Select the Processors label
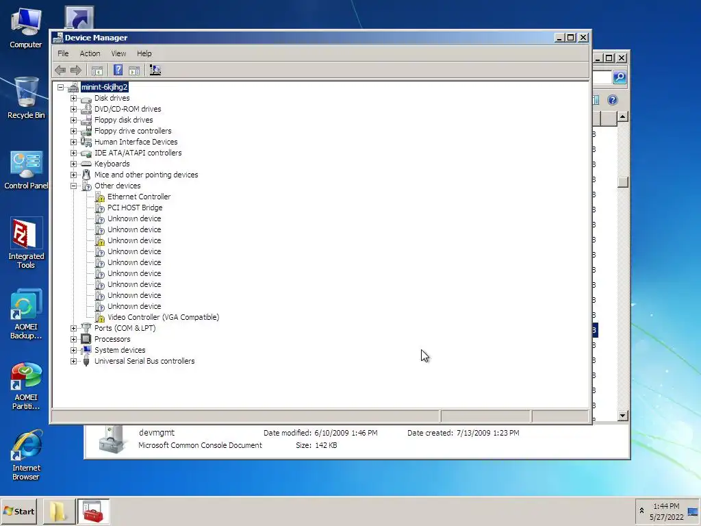This screenshot has height=526, width=701. pyautogui.click(x=112, y=339)
